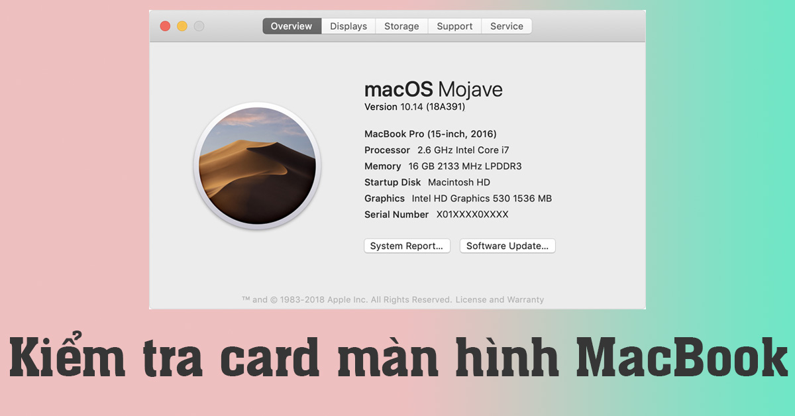
Task: Open the Displays tab
Action: click(348, 26)
